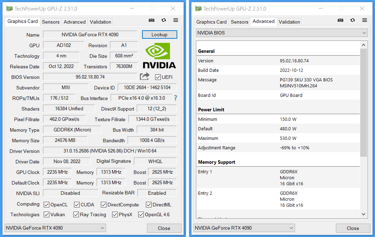
Task: Toggle the Ray Tracing checkbox
Action: [76, 214]
